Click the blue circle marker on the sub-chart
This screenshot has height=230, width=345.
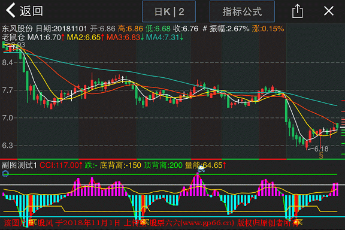pos(5,174)
